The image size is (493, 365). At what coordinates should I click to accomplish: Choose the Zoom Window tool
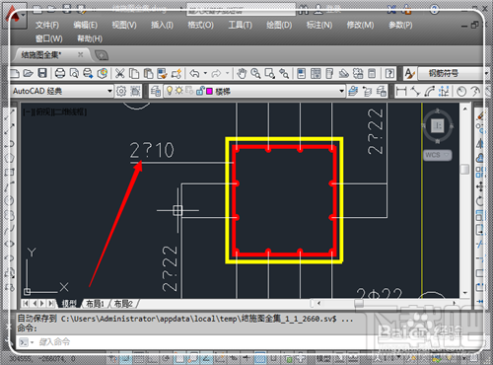click(x=270, y=73)
